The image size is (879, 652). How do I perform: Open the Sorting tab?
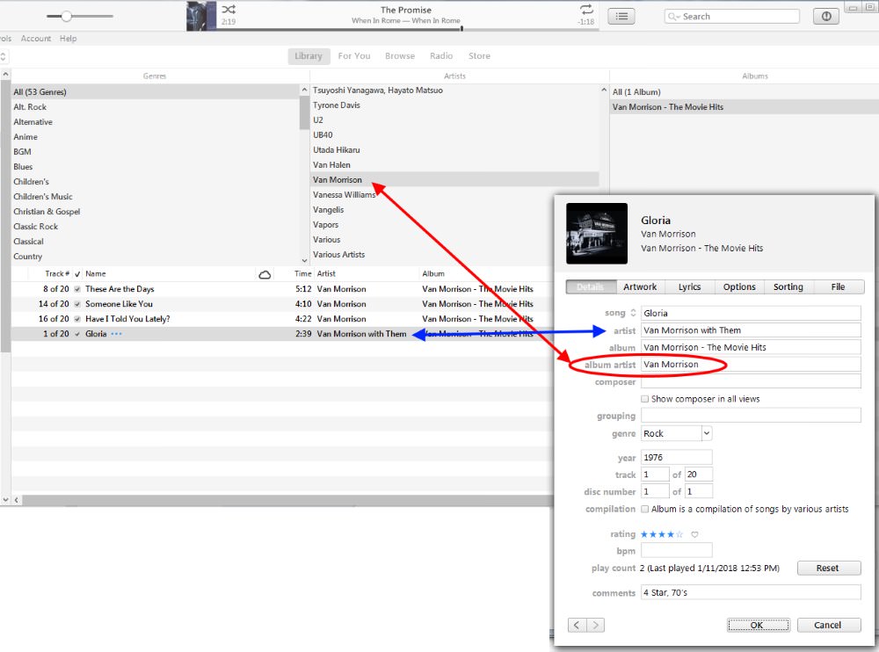(x=788, y=286)
